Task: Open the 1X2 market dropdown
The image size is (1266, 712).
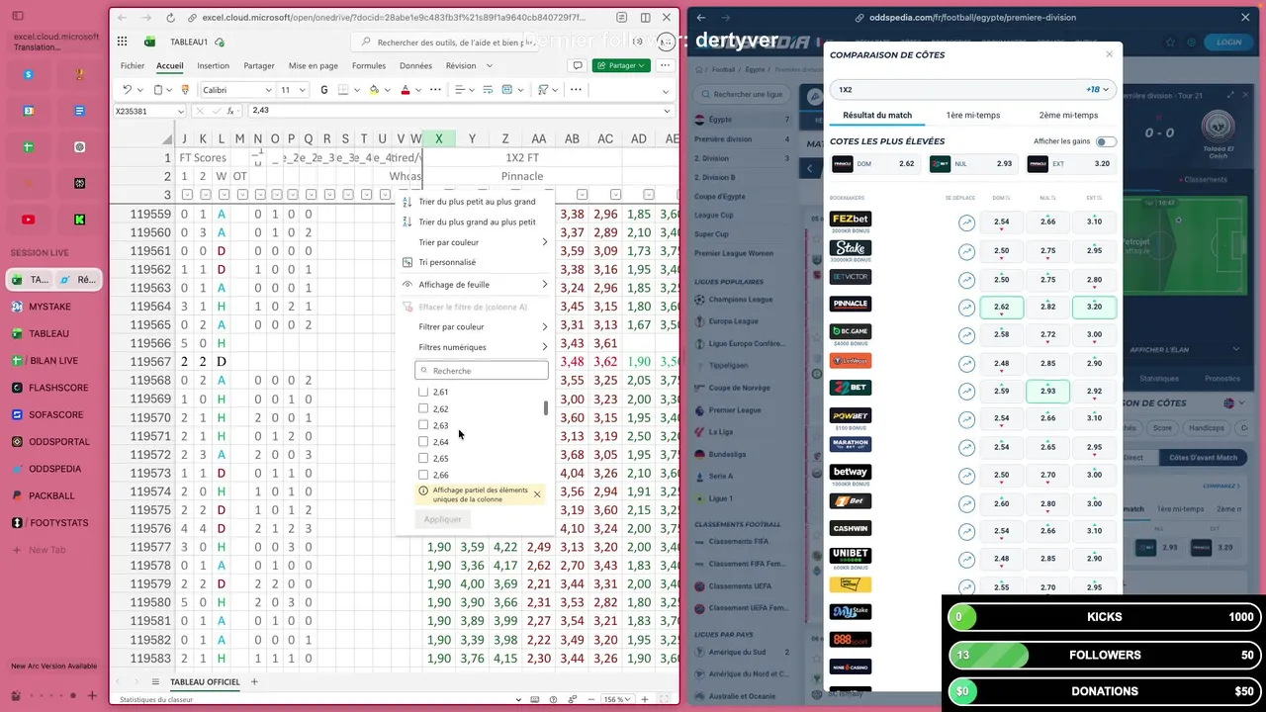Action: [973, 89]
